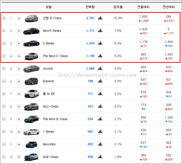
Task: Open sales chart icon for NewMini
Action: point(100,144)
